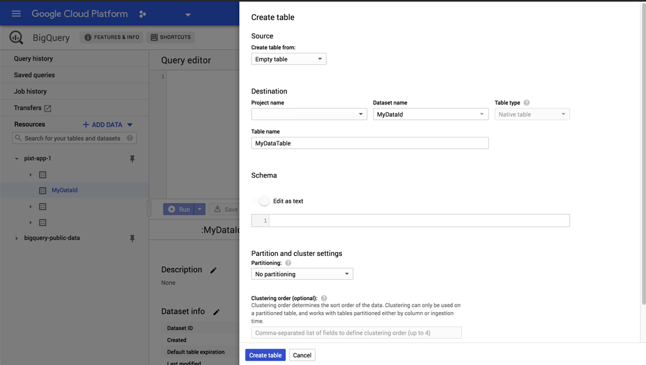
Task: Run the query
Action: pos(179,209)
